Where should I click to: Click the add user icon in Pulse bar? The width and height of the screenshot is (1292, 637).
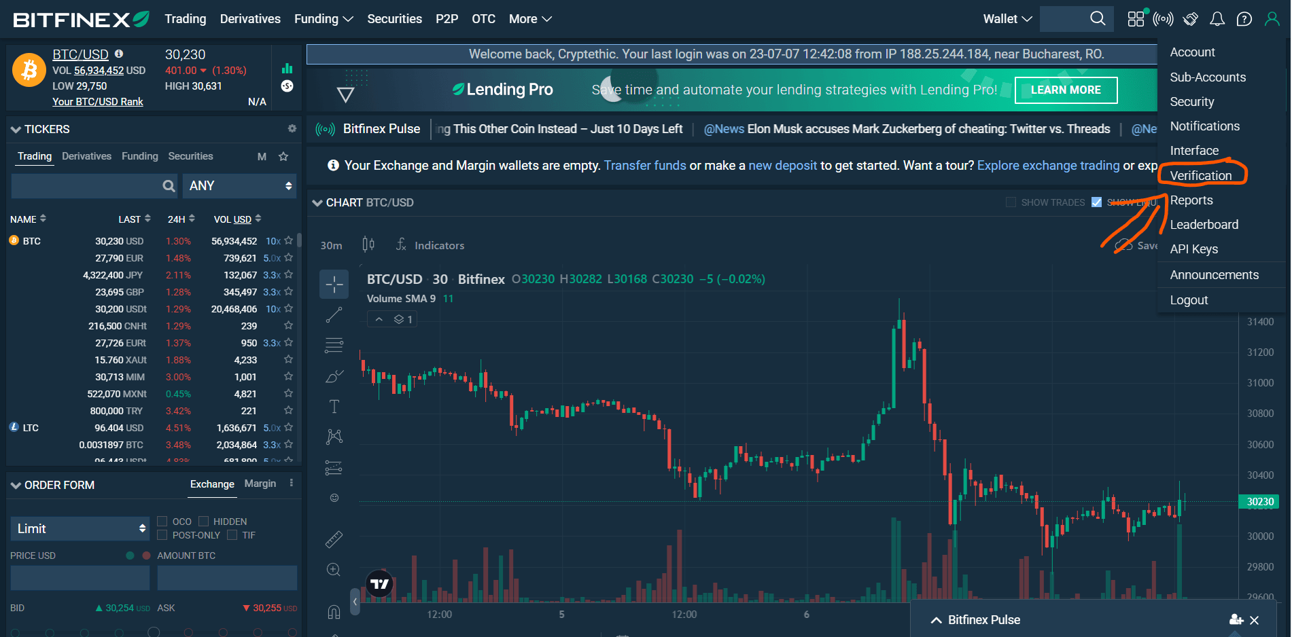1236,620
